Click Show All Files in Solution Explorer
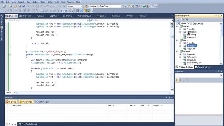224x126 pixels. click(x=182, y=20)
